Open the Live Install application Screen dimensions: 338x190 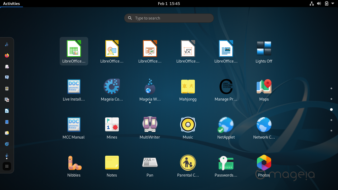coord(74,89)
